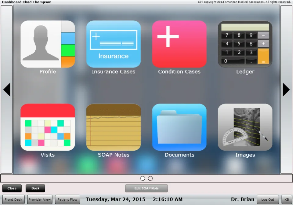
Task: Open the Documents folder icon
Action: pyautogui.click(x=179, y=127)
